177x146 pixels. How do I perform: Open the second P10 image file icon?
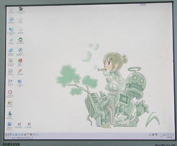pyautogui.click(x=29, y=125)
